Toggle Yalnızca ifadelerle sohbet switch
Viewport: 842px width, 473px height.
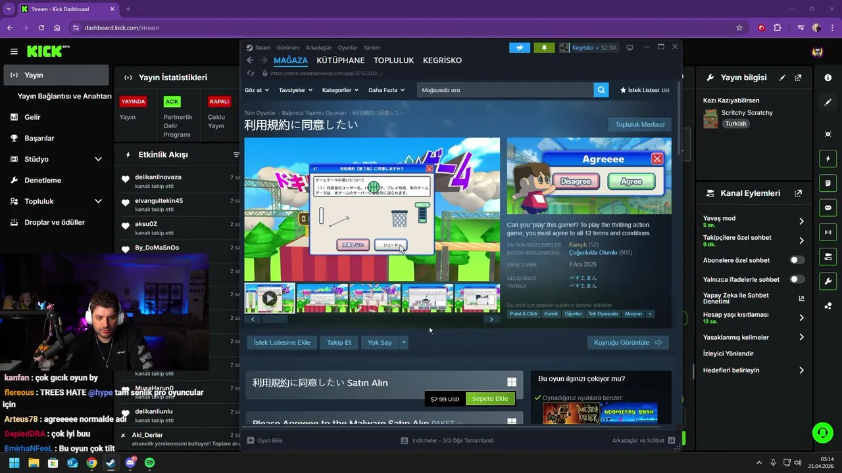coord(797,279)
